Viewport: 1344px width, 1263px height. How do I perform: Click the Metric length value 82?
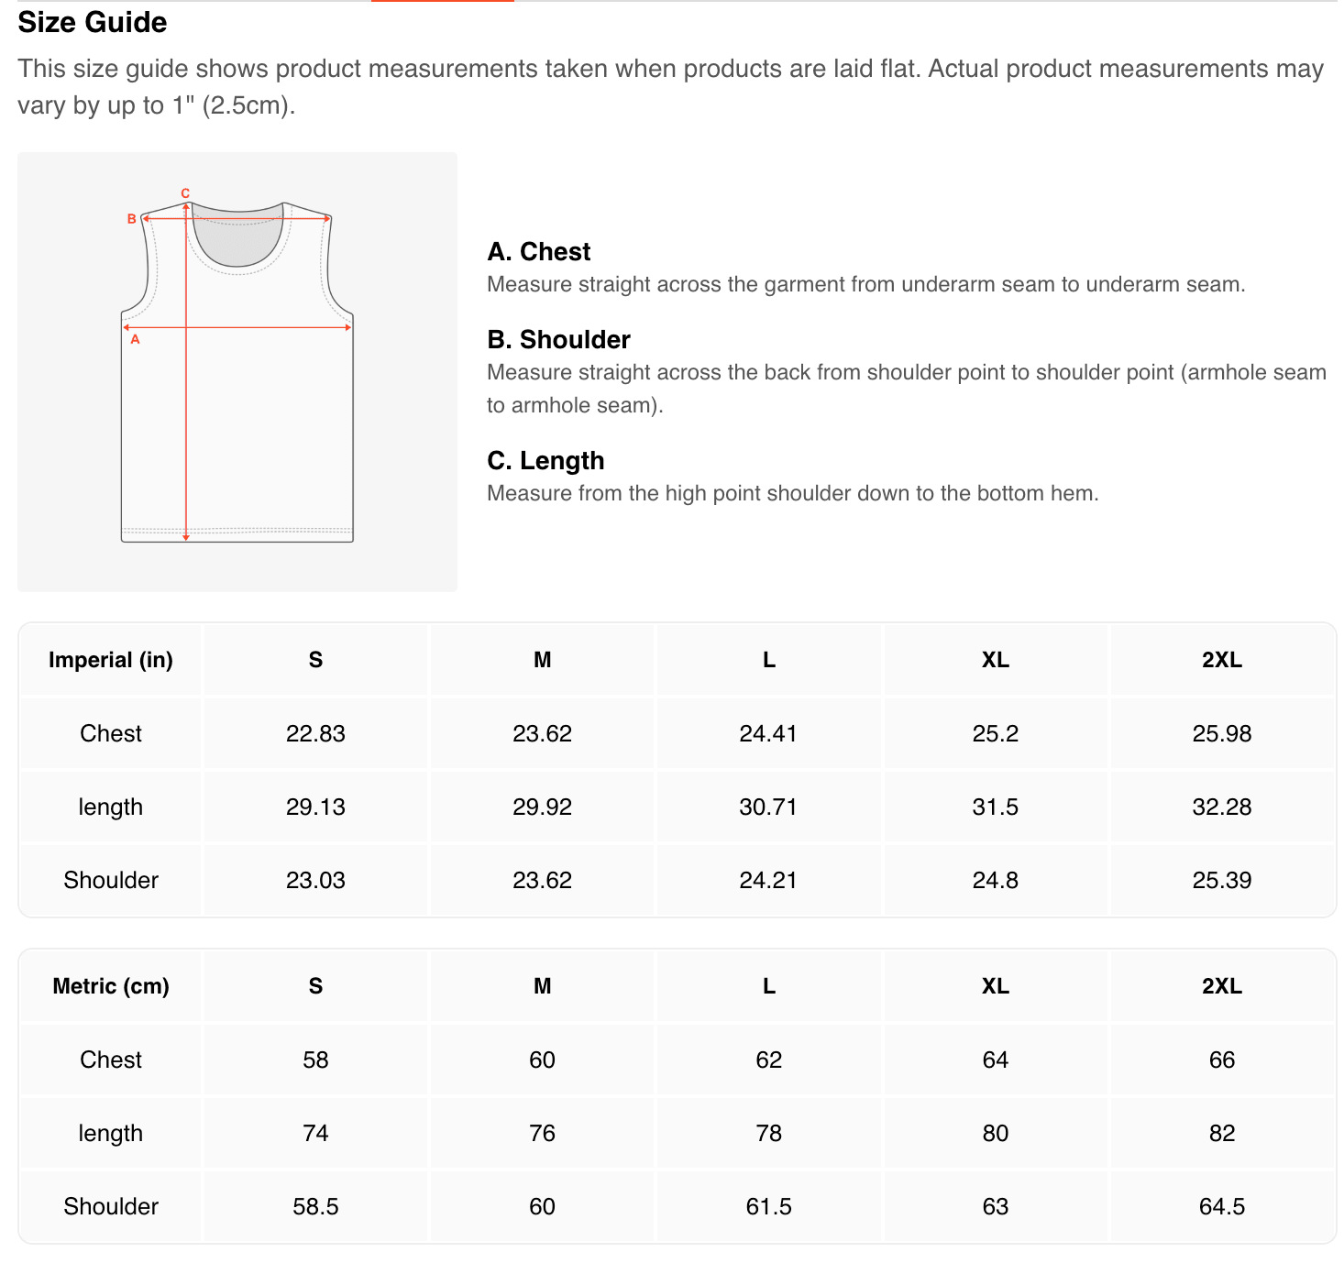tap(1222, 1133)
